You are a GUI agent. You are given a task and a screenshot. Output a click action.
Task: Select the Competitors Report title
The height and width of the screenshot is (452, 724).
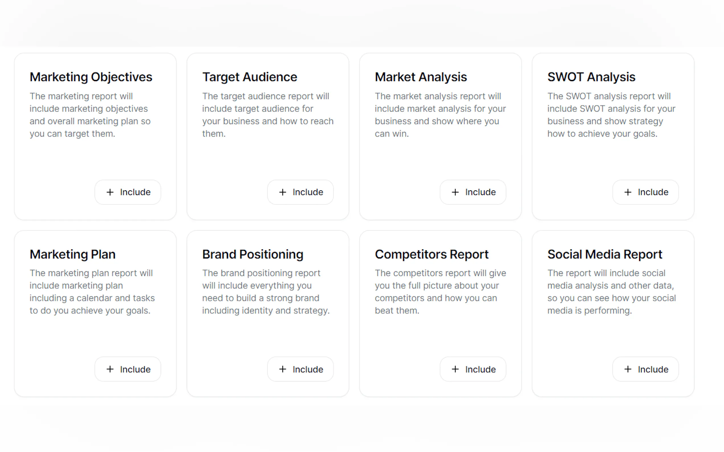pos(432,254)
